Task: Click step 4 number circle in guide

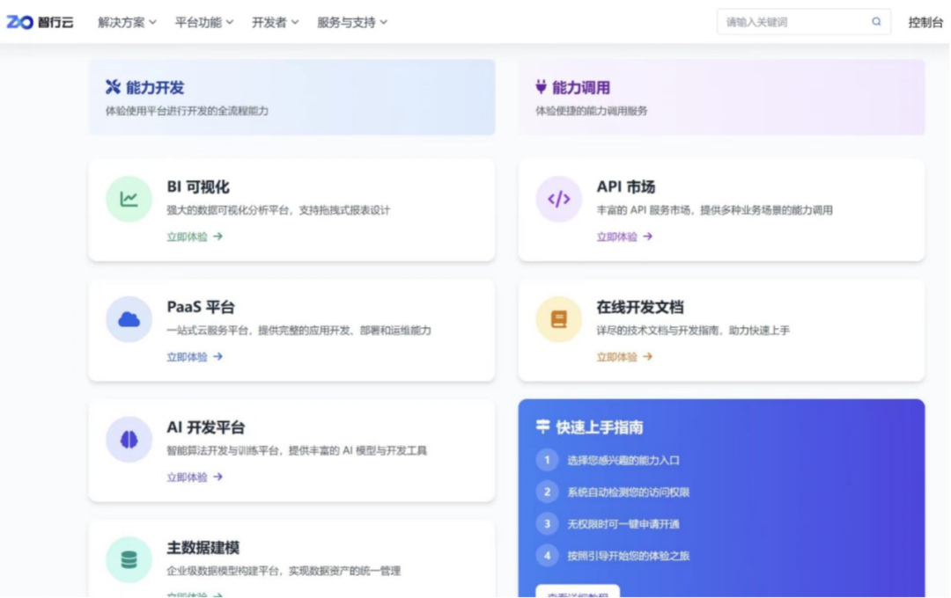Action: (x=547, y=556)
